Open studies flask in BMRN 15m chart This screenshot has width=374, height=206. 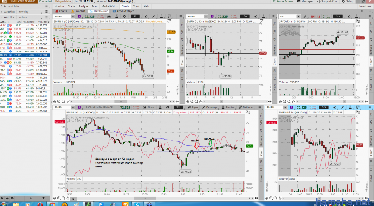pyautogui.click(x=263, y=16)
